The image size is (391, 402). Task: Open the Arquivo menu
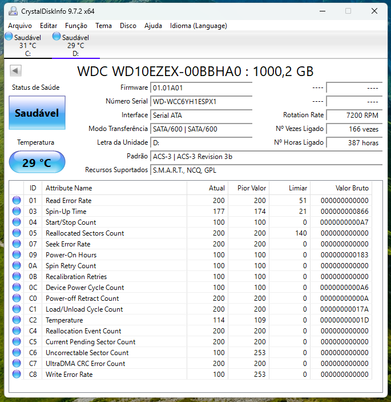coord(20,26)
